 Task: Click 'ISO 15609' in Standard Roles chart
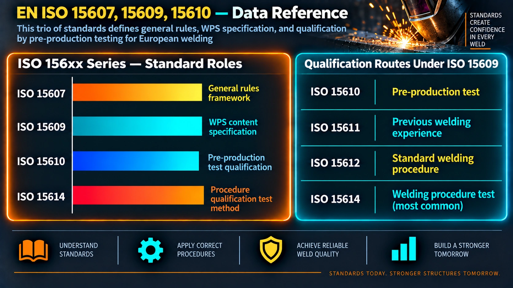point(41,127)
